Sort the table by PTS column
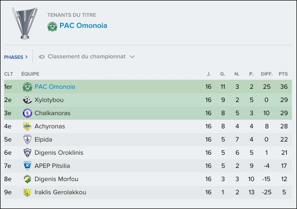The image size is (297, 209). [x=283, y=74]
